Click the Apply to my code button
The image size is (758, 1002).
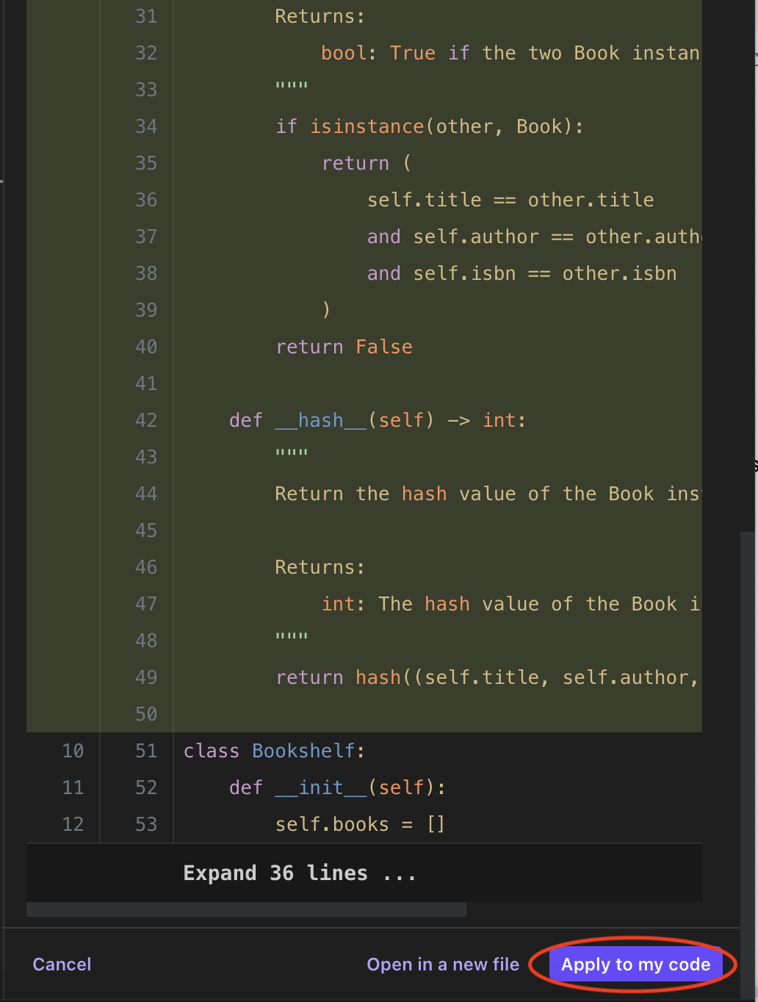(635, 964)
